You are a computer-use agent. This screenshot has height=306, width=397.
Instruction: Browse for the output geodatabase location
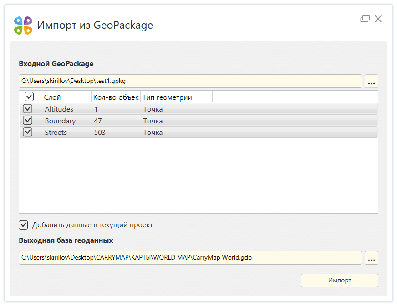point(371,258)
